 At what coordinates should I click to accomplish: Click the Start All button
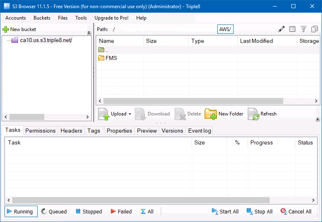tap(225, 211)
